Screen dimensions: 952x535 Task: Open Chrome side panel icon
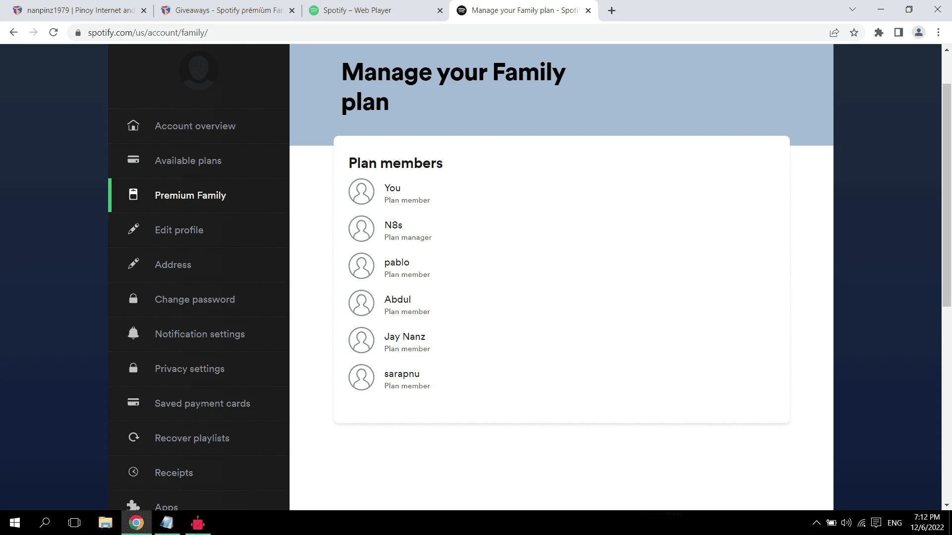(x=898, y=33)
